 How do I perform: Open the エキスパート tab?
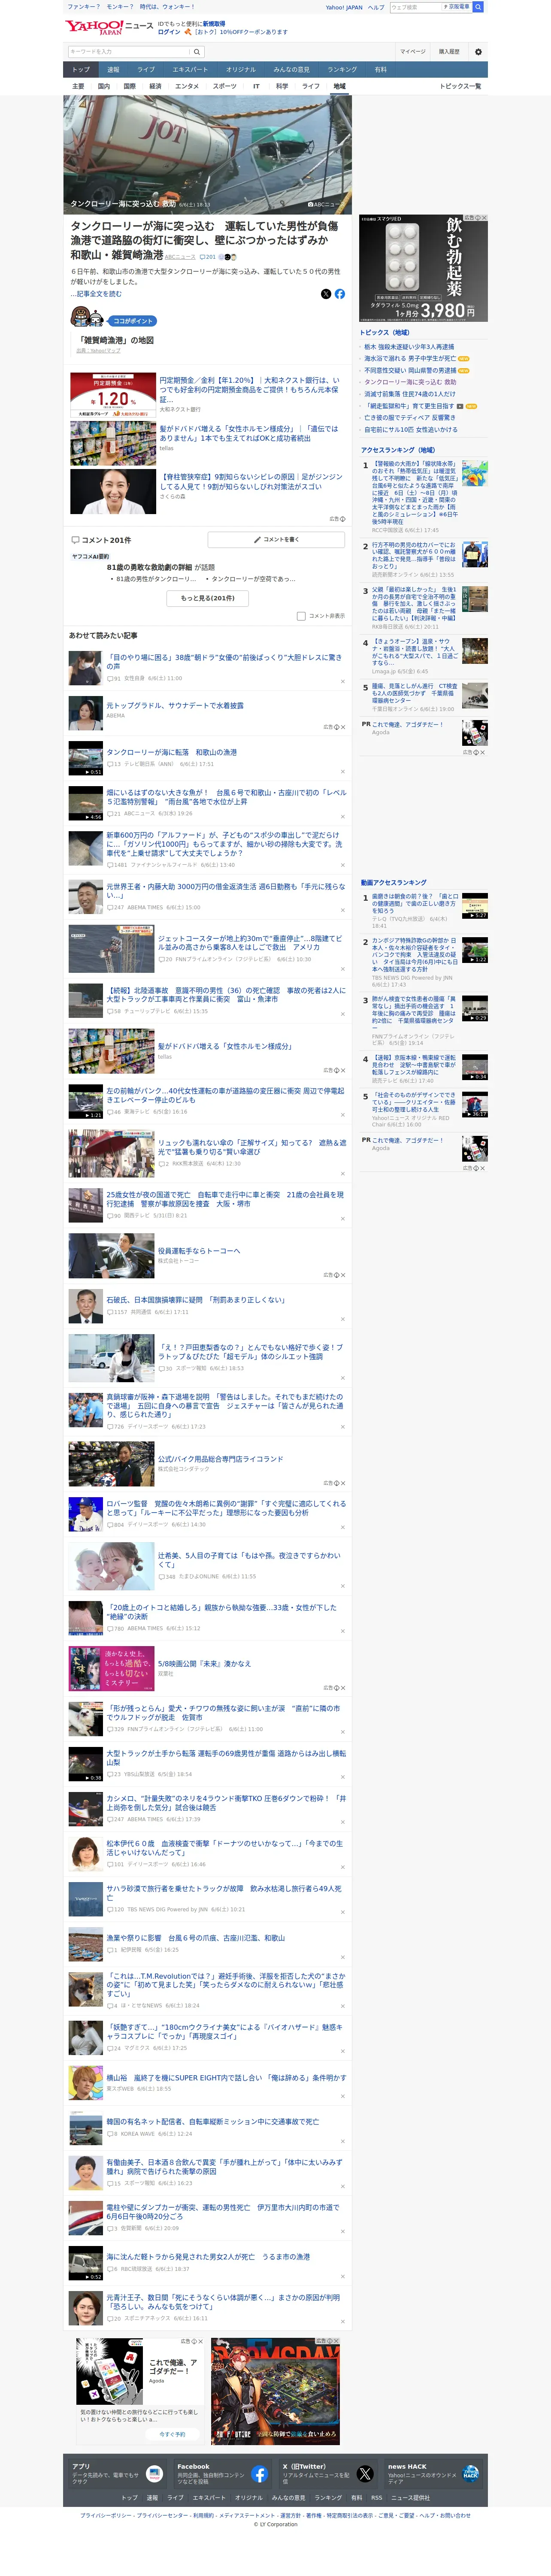point(190,70)
